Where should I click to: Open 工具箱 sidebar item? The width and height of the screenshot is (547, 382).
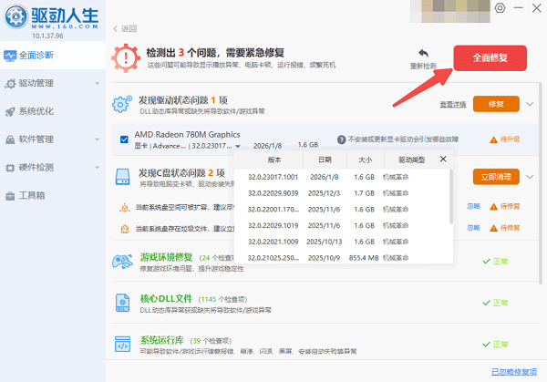pos(52,195)
